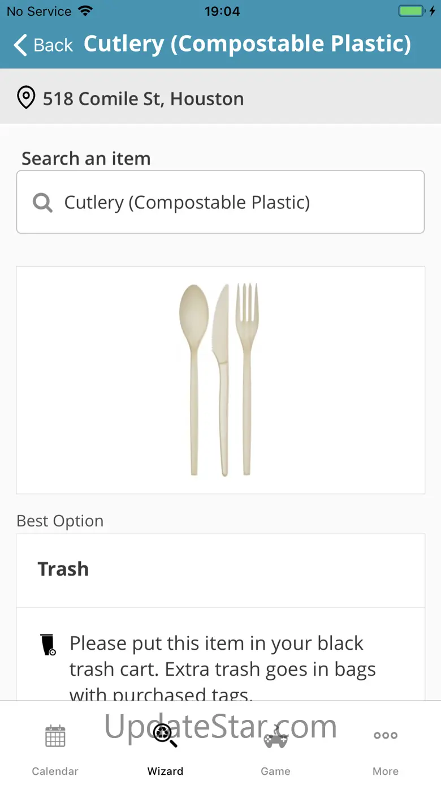Tap the location pin icon
441x785 pixels.
[x=25, y=98]
